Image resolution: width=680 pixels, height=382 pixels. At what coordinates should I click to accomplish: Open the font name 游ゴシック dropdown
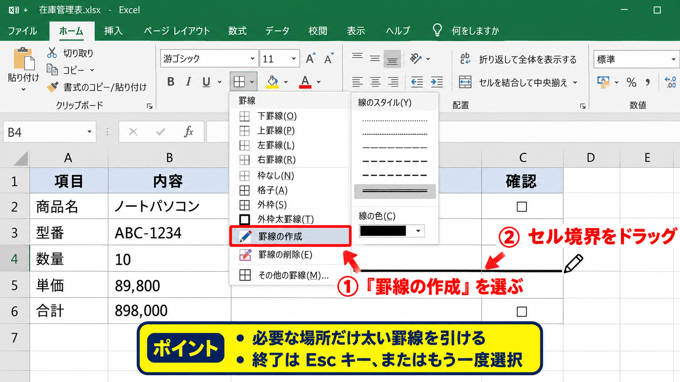tap(252, 59)
